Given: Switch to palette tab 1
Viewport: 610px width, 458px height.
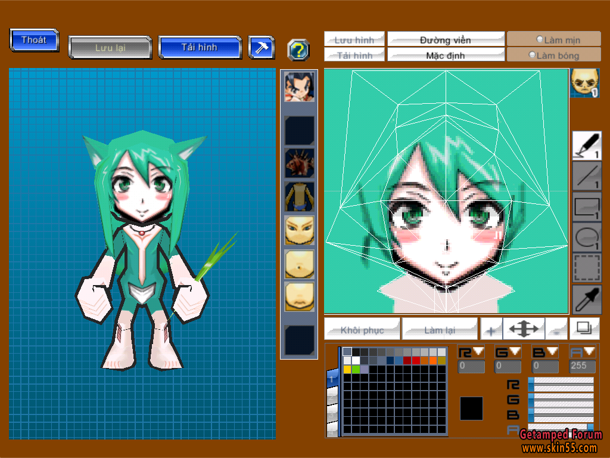Looking at the screenshot, I should tap(332, 378).
